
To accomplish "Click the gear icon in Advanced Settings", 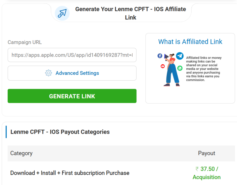I will pos(48,73).
